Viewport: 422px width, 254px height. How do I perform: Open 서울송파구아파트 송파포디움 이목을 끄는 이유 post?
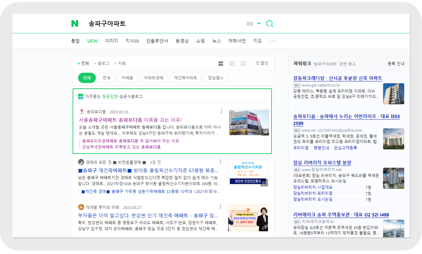130,120
